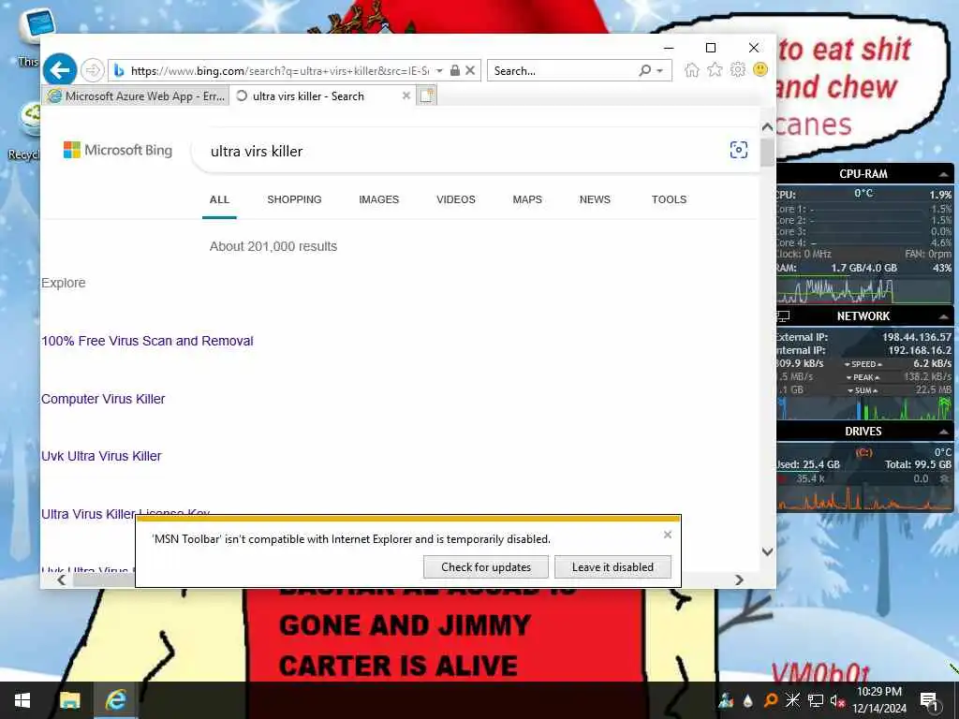
Task: Open 'Uvk Ultra Virus Killer' link
Action: pyautogui.click(x=101, y=456)
